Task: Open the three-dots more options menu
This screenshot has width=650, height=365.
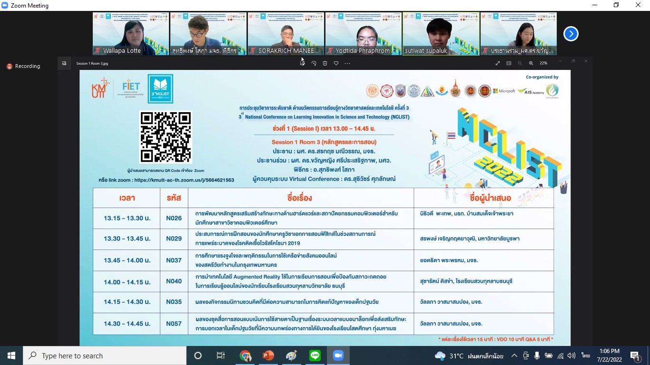Action: click(347, 63)
